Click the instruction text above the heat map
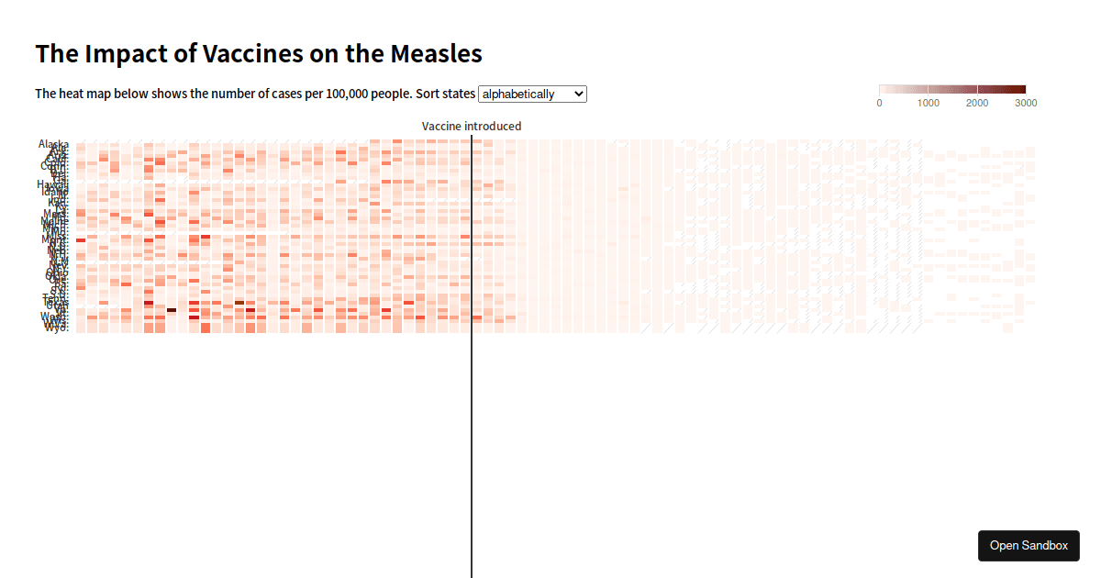Screen dimensions: 1101x578 [x=254, y=94]
